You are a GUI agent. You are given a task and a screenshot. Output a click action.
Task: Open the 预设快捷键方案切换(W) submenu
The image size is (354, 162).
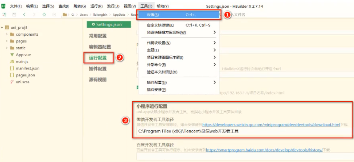(x=179, y=32)
